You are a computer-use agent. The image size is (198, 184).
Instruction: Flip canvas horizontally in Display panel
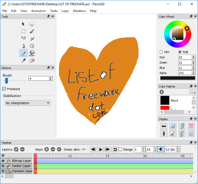coord(164,126)
